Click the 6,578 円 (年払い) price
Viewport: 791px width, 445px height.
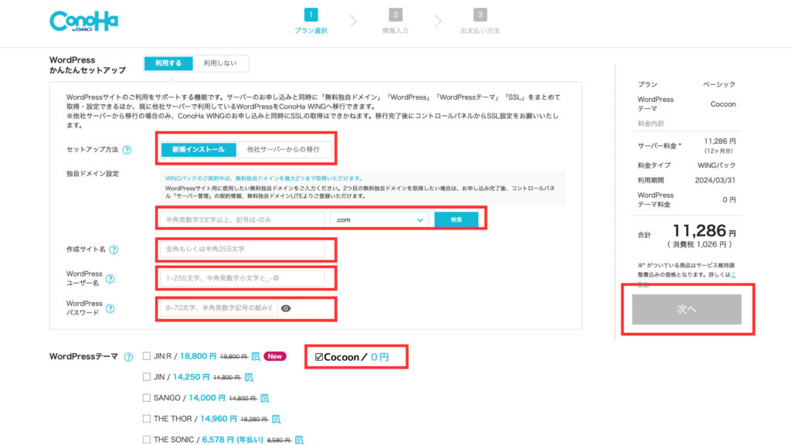[233, 440]
